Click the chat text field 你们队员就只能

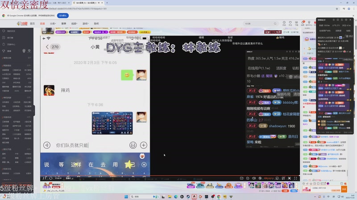(90, 145)
